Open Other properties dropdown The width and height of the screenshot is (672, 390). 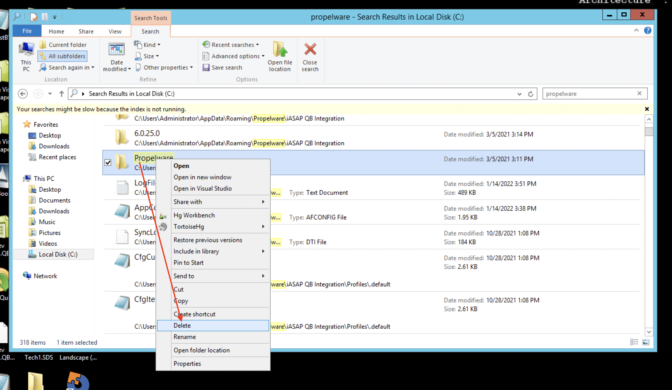point(164,67)
